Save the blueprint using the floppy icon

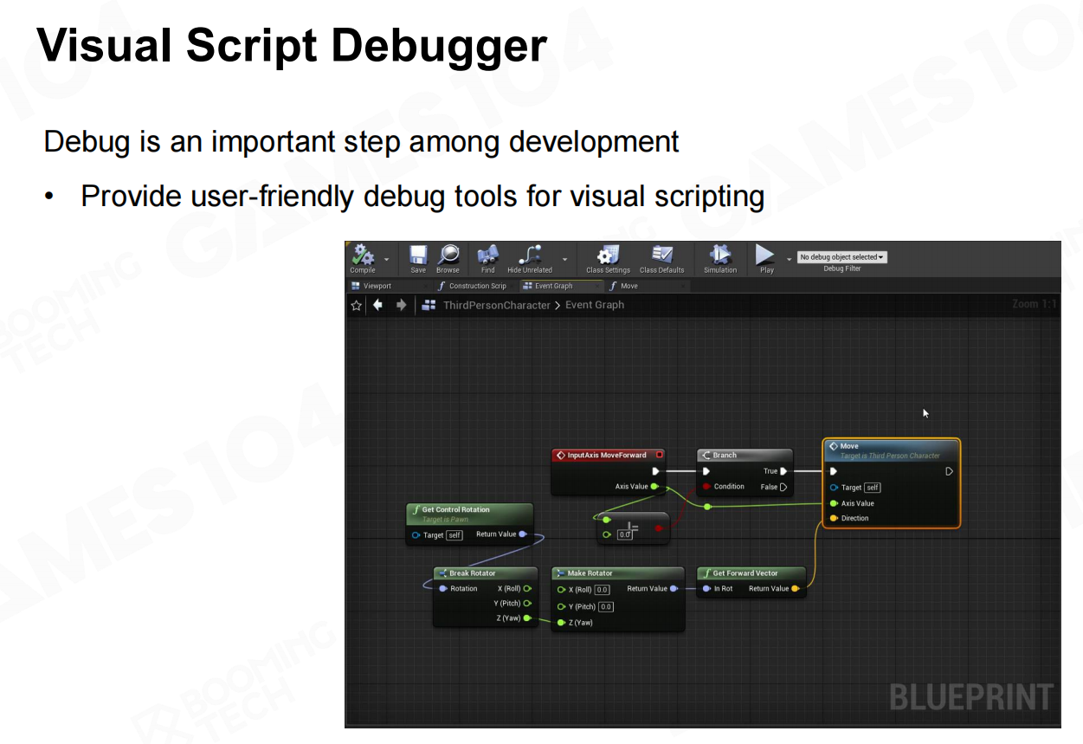tap(418, 256)
